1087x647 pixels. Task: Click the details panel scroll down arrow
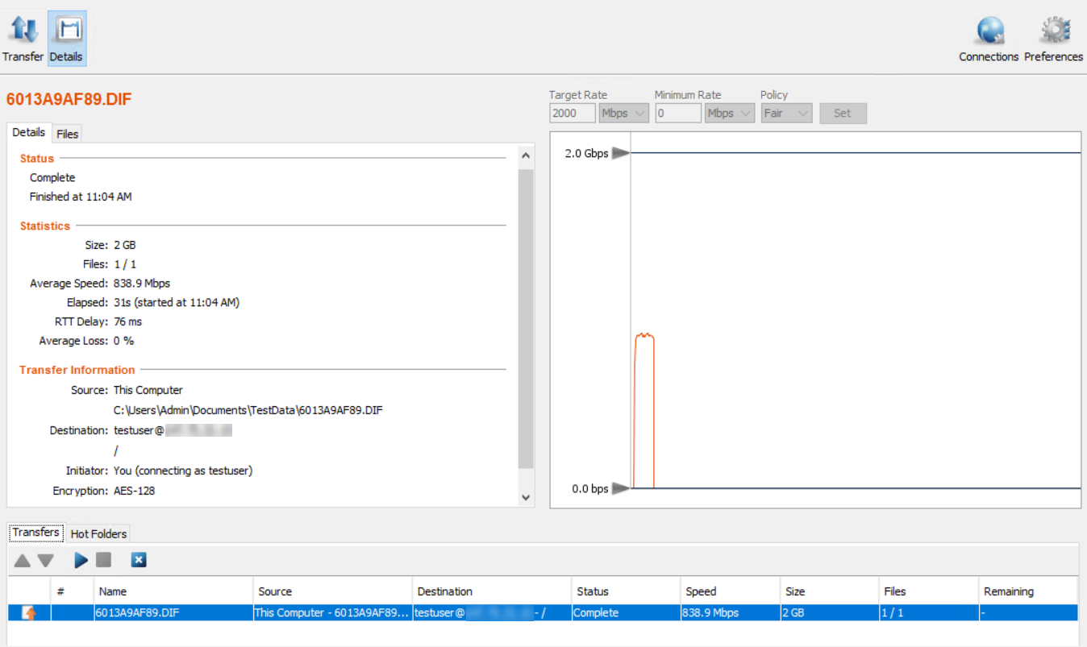pos(526,497)
